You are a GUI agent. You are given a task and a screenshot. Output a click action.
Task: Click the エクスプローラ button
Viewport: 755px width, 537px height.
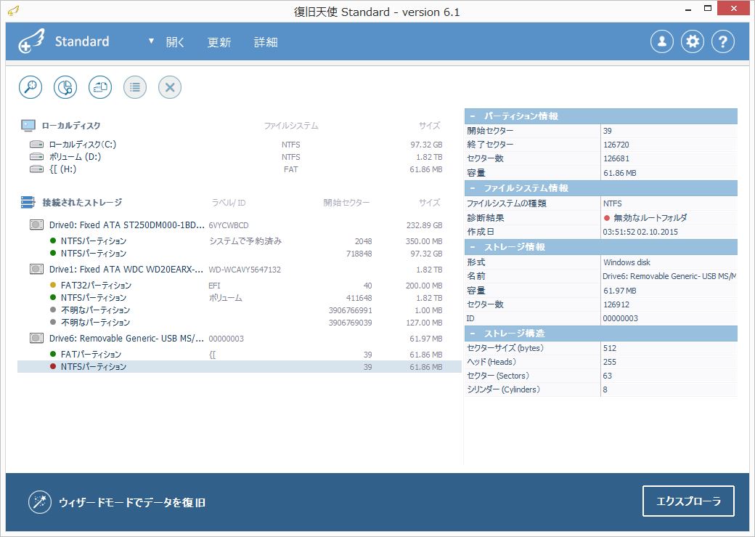click(x=688, y=501)
